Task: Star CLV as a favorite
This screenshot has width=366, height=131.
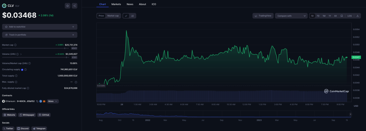Action: 68,6
